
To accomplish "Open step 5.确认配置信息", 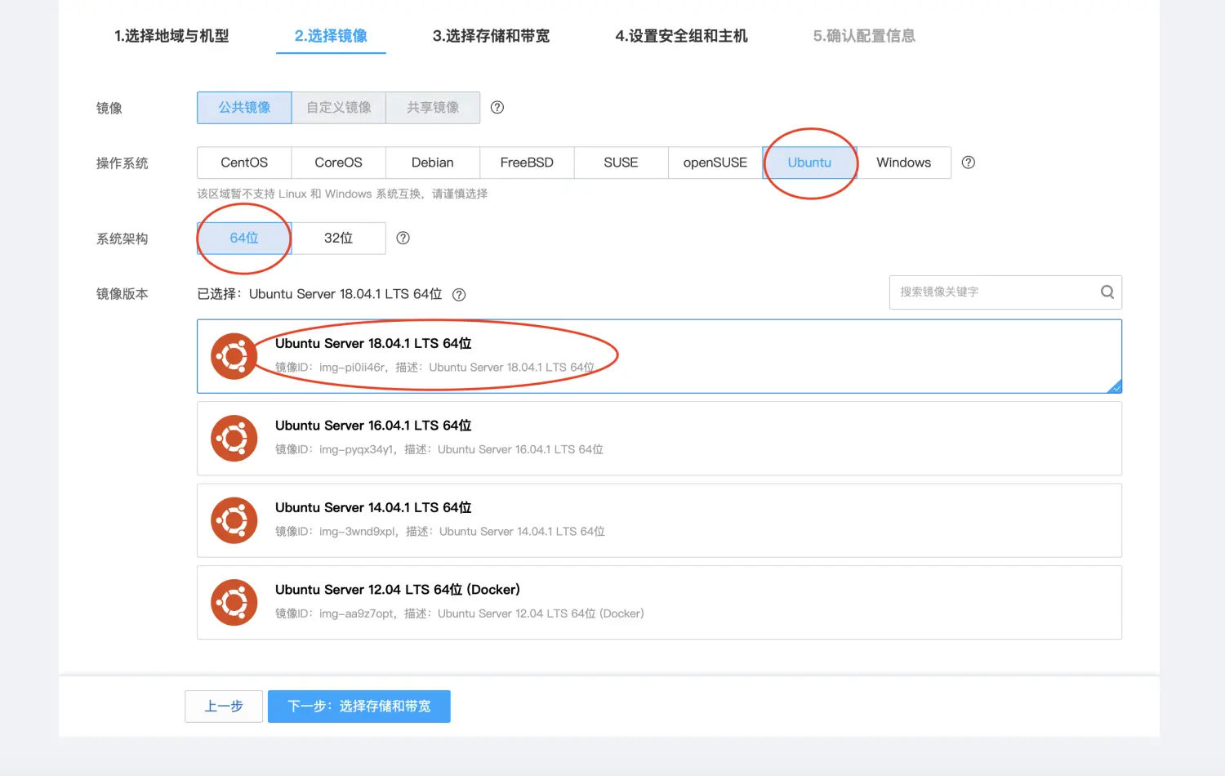I will click(x=864, y=36).
